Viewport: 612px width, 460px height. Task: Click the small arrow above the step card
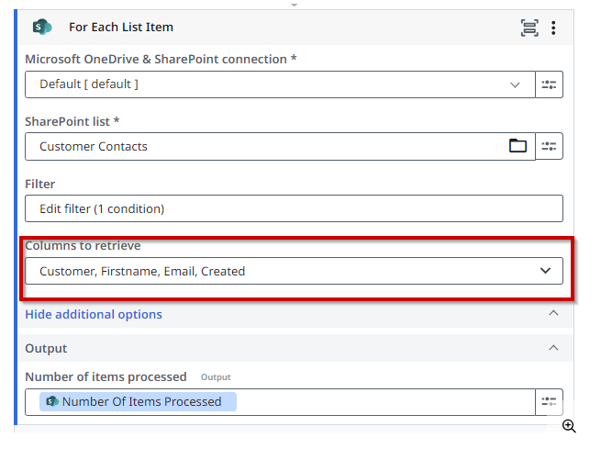tap(294, 5)
